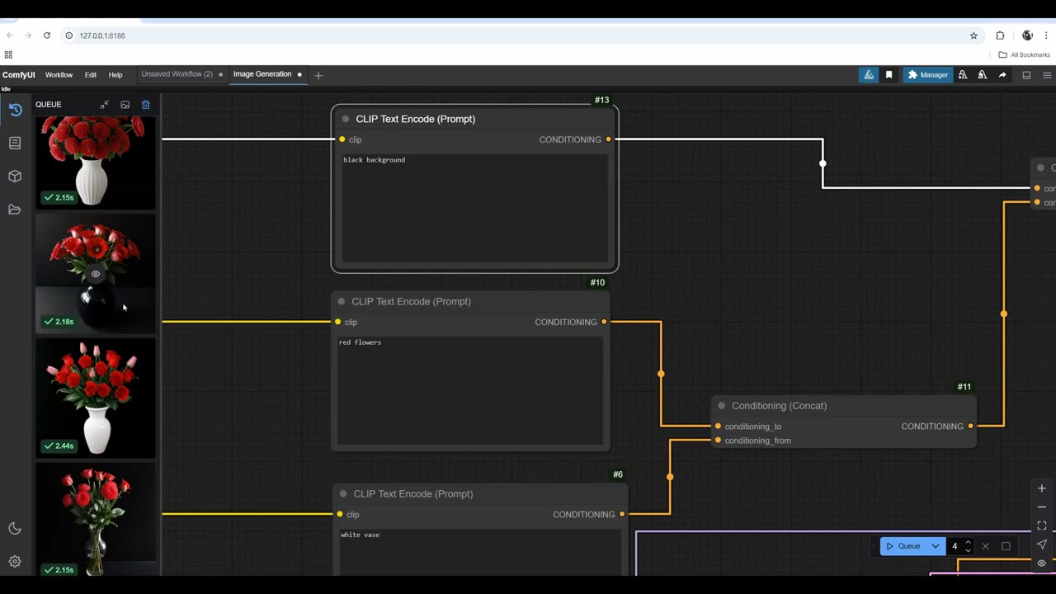Collapse node #13 CLIP Text Encode dot

pyautogui.click(x=346, y=119)
